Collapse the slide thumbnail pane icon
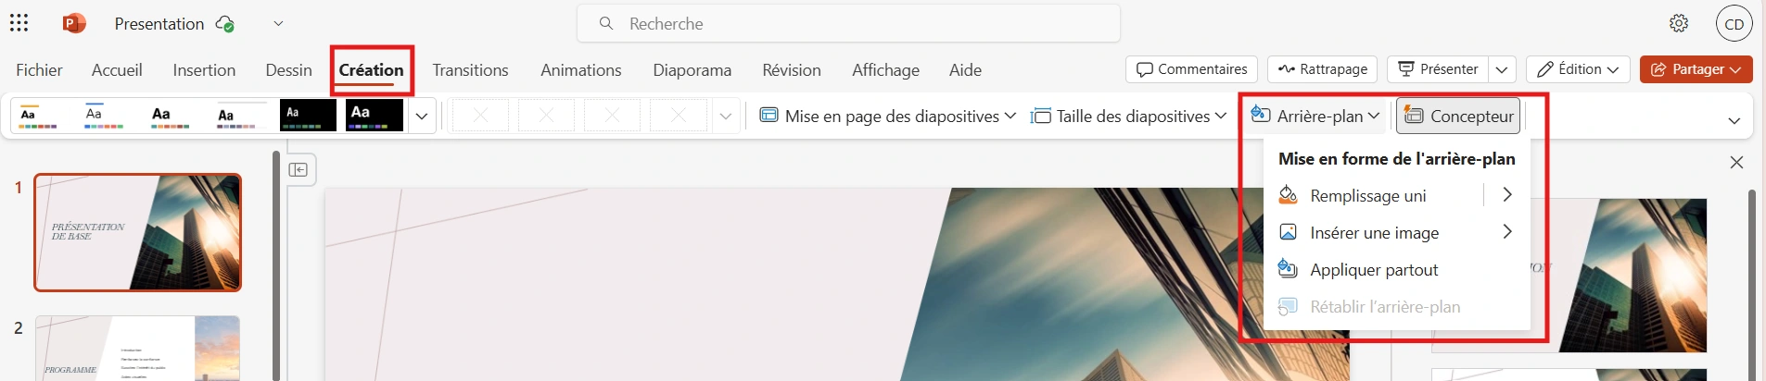The image size is (1766, 381). pyautogui.click(x=299, y=169)
